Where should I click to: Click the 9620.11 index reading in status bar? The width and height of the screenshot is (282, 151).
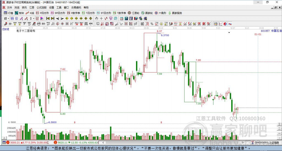(63, 142)
